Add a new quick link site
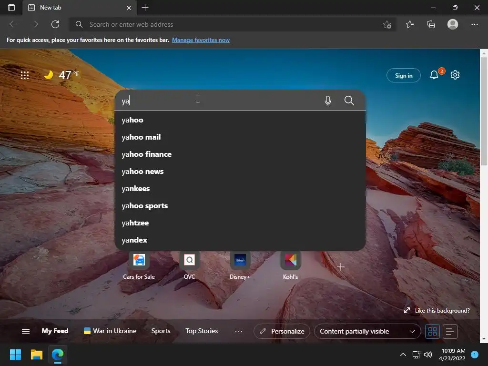 [340, 267]
